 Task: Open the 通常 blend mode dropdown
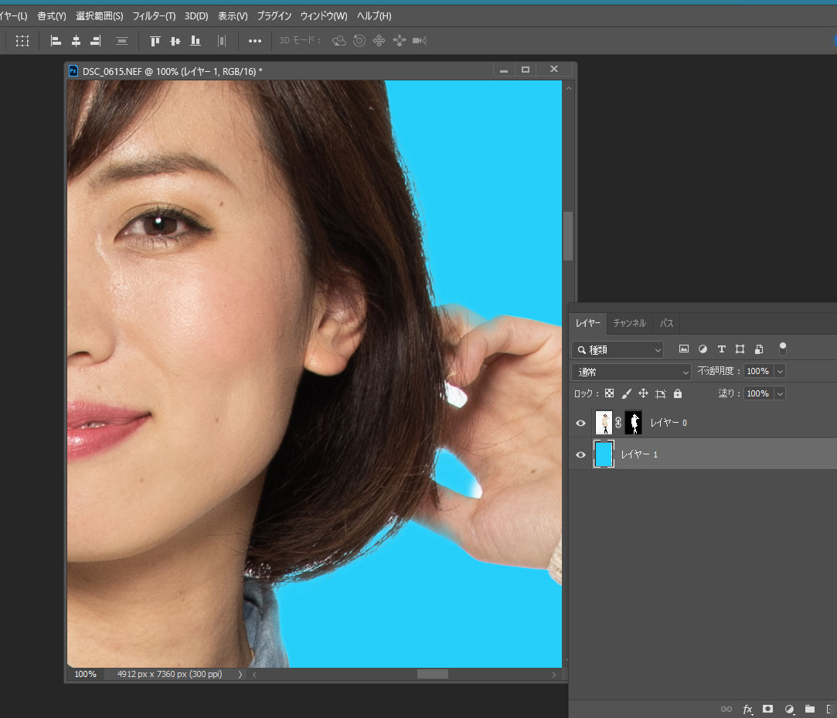click(631, 372)
